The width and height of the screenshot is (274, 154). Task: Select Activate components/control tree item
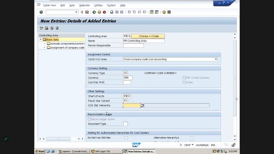pos(66,44)
